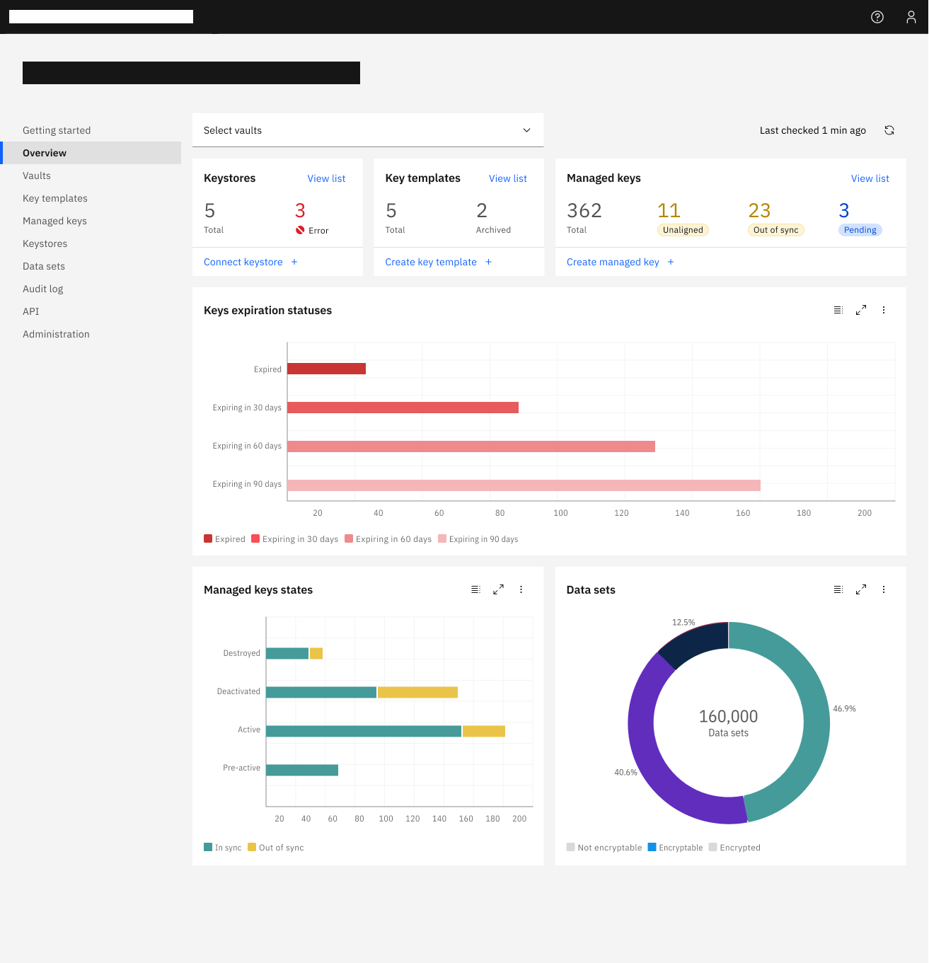929x963 pixels.
Task: Open the user profile icon
Action: click(x=911, y=17)
